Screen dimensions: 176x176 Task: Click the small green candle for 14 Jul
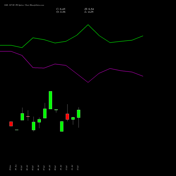73,118
